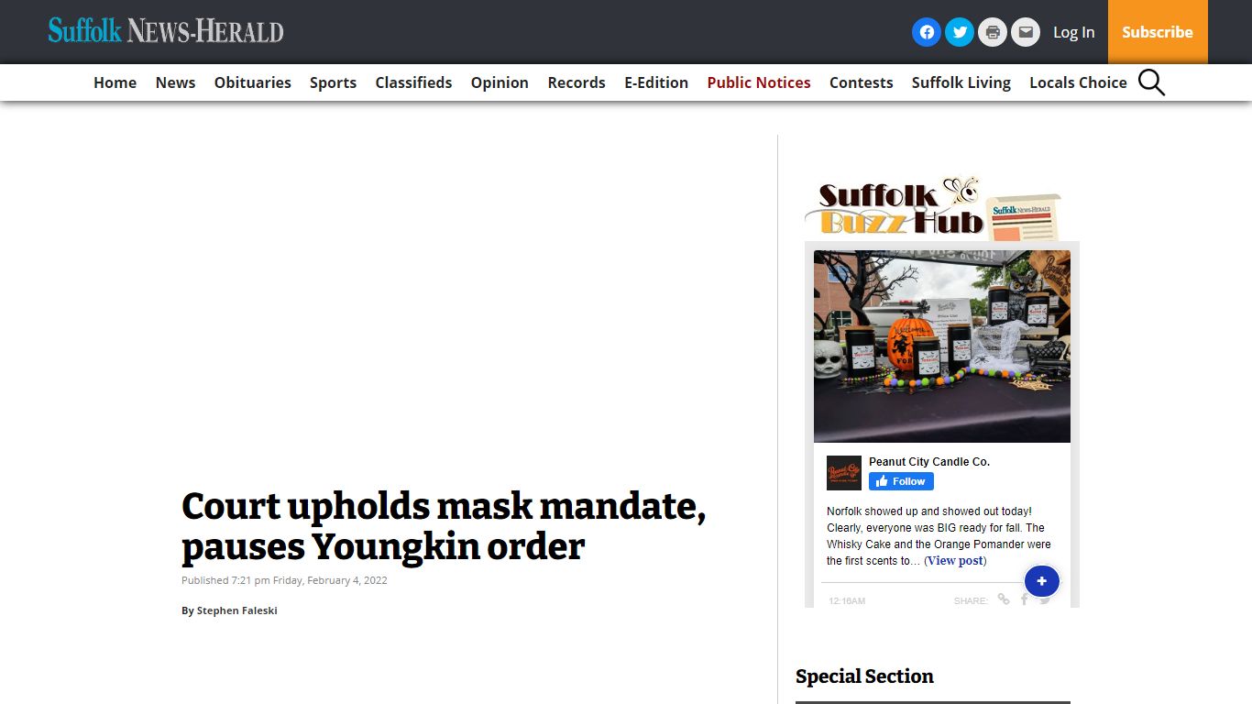This screenshot has width=1252, height=704.
Task: Open the Obituaries menu item
Action: [253, 82]
